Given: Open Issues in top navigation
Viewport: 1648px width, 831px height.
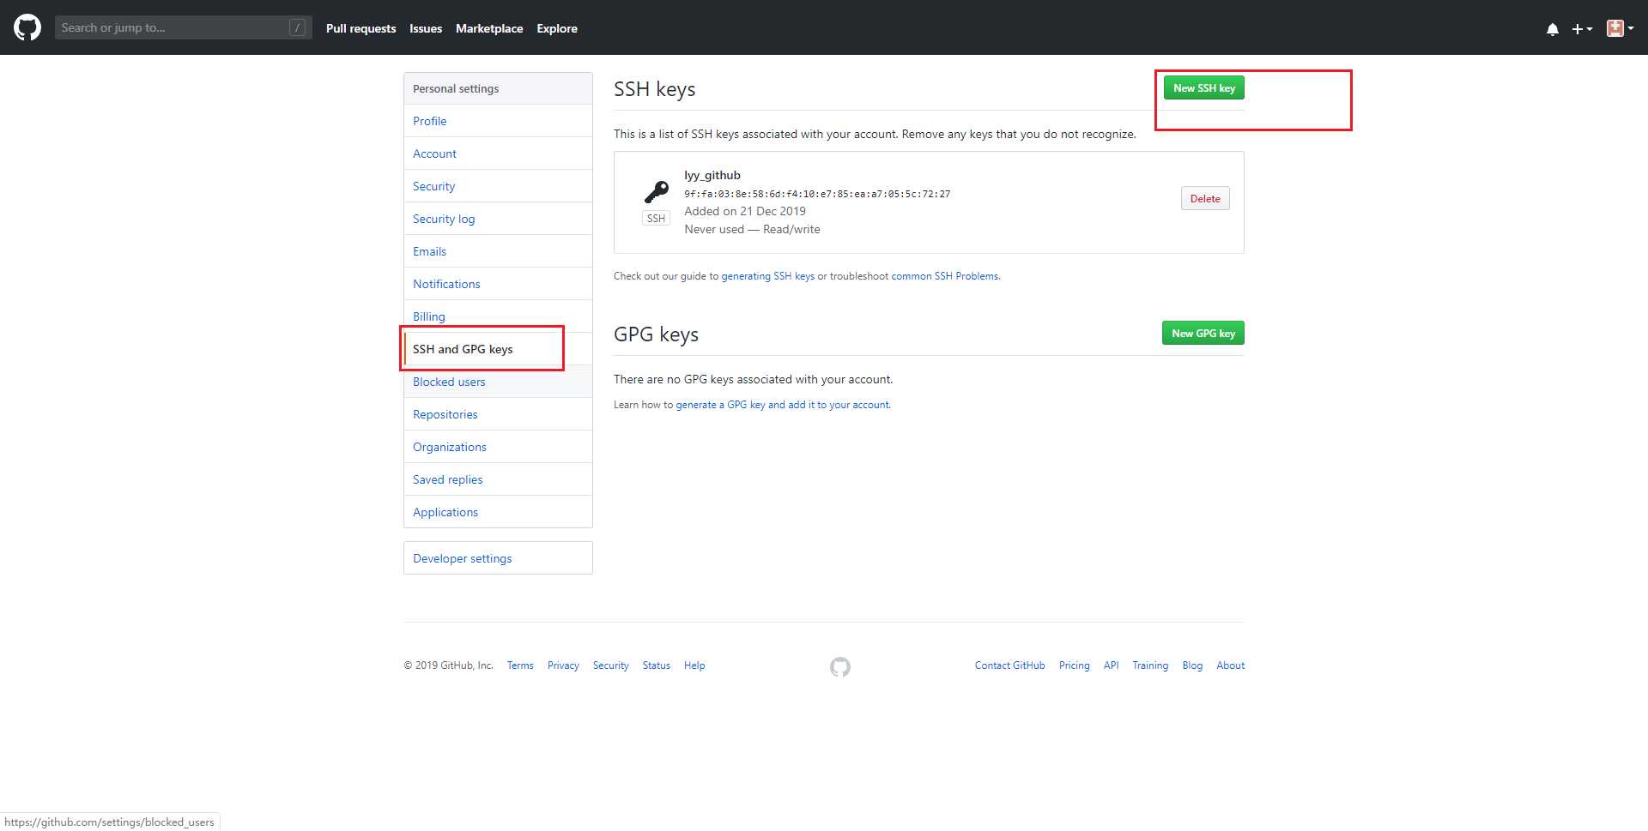Looking at the screenshot, I should (x=426, y=28).
